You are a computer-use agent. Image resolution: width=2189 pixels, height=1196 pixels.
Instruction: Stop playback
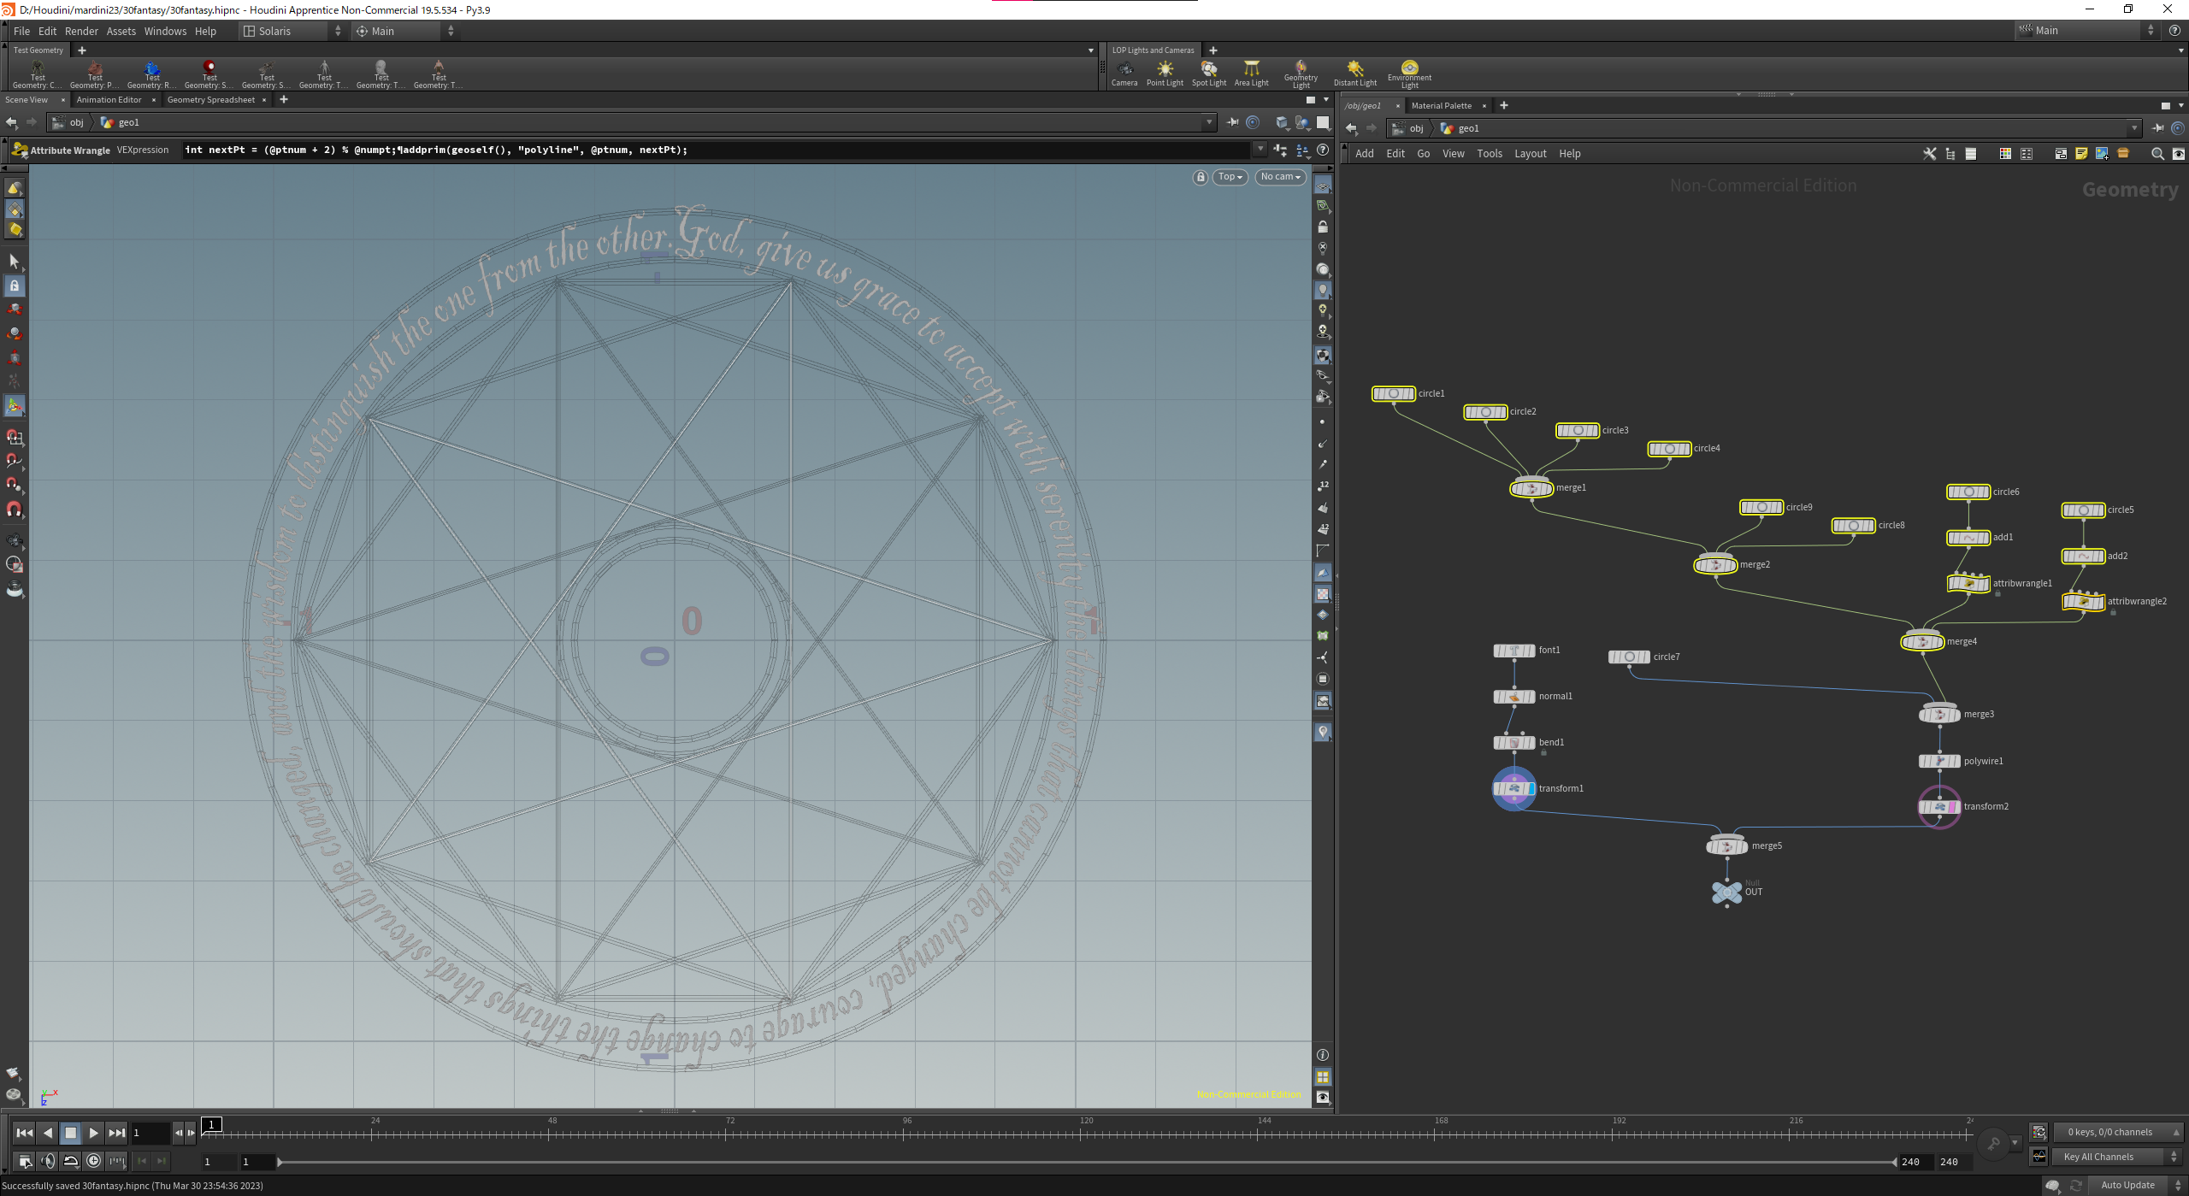71,1133
